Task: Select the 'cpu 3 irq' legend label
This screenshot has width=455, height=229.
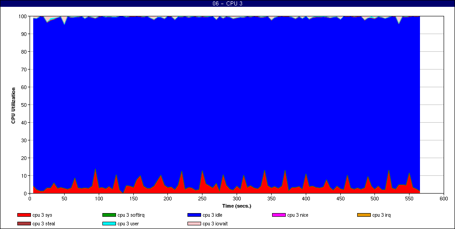Action: tap(382, 215)
